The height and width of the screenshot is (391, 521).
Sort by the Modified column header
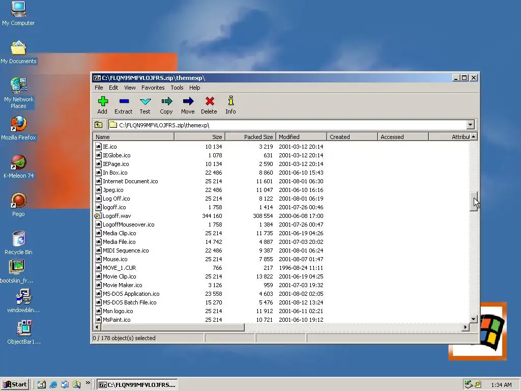click(301, 136)
